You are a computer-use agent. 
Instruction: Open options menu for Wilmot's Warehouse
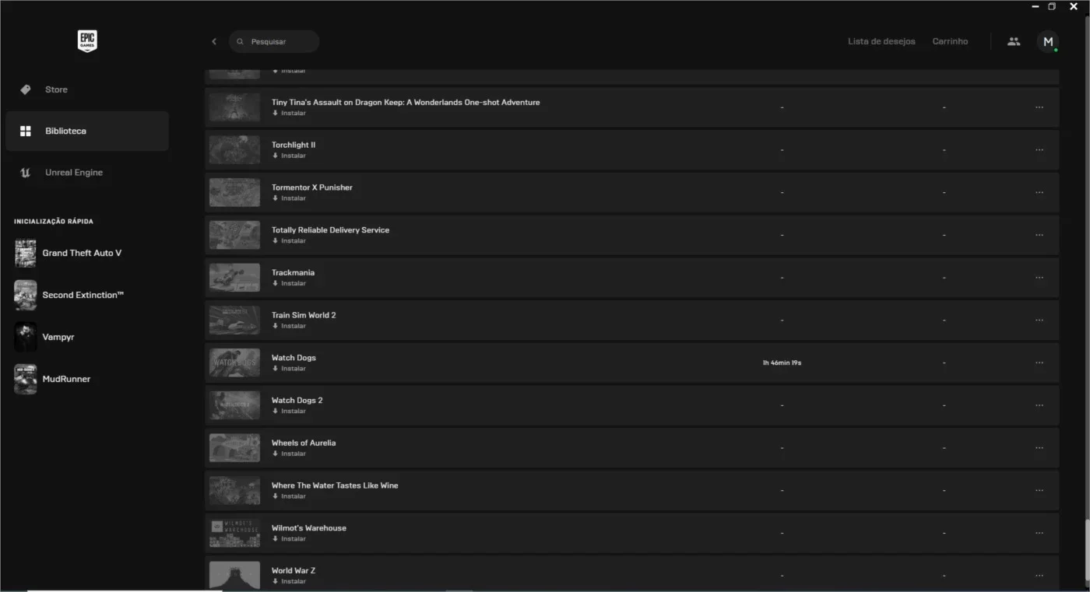pos(1039,533)
